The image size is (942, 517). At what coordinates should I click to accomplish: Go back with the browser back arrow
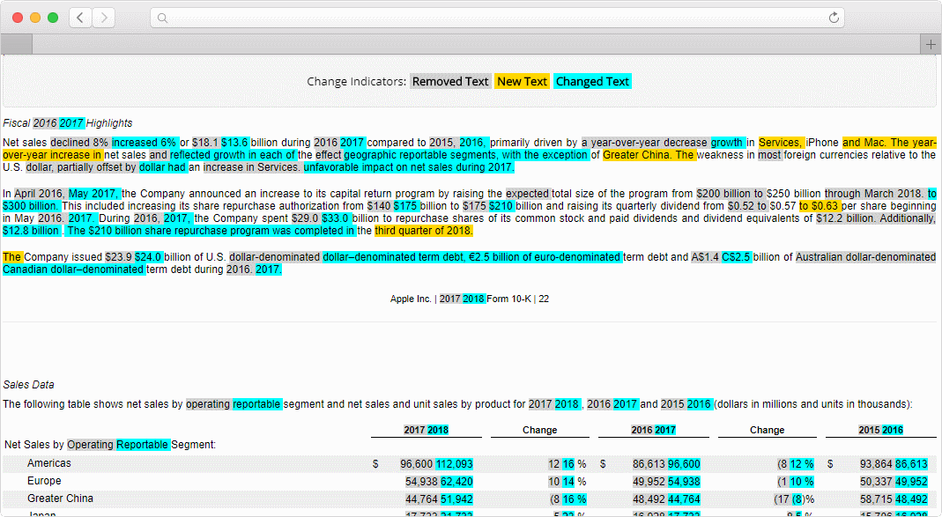(80, 18)
